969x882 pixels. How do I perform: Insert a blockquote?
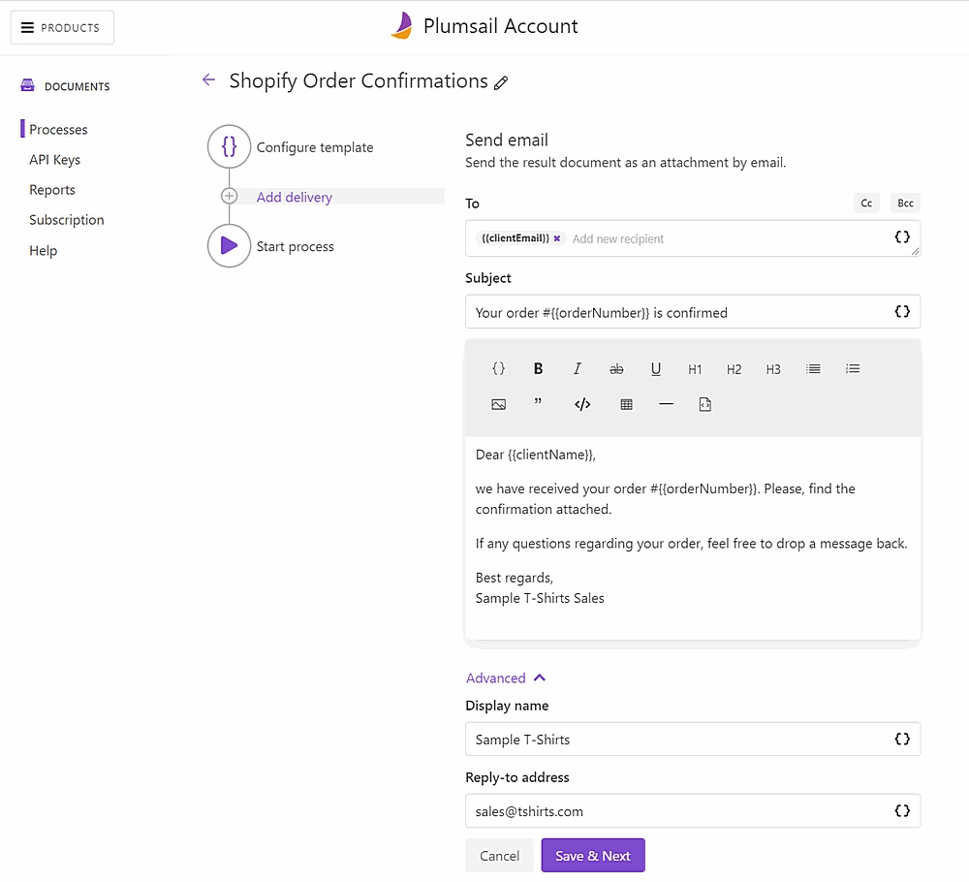pos(538,403)
